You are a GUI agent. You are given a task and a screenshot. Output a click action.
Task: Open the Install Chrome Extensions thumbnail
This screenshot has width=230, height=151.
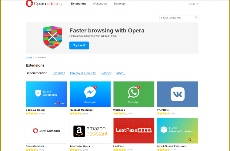tap(178, 131)
